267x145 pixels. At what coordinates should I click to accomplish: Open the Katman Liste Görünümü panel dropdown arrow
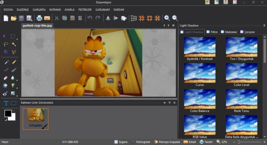pos(164,103)
